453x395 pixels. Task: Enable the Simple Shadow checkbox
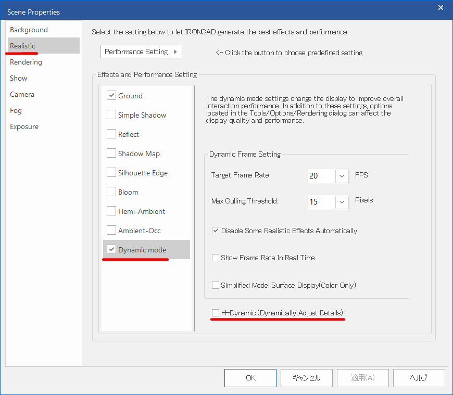click(111, 114)
